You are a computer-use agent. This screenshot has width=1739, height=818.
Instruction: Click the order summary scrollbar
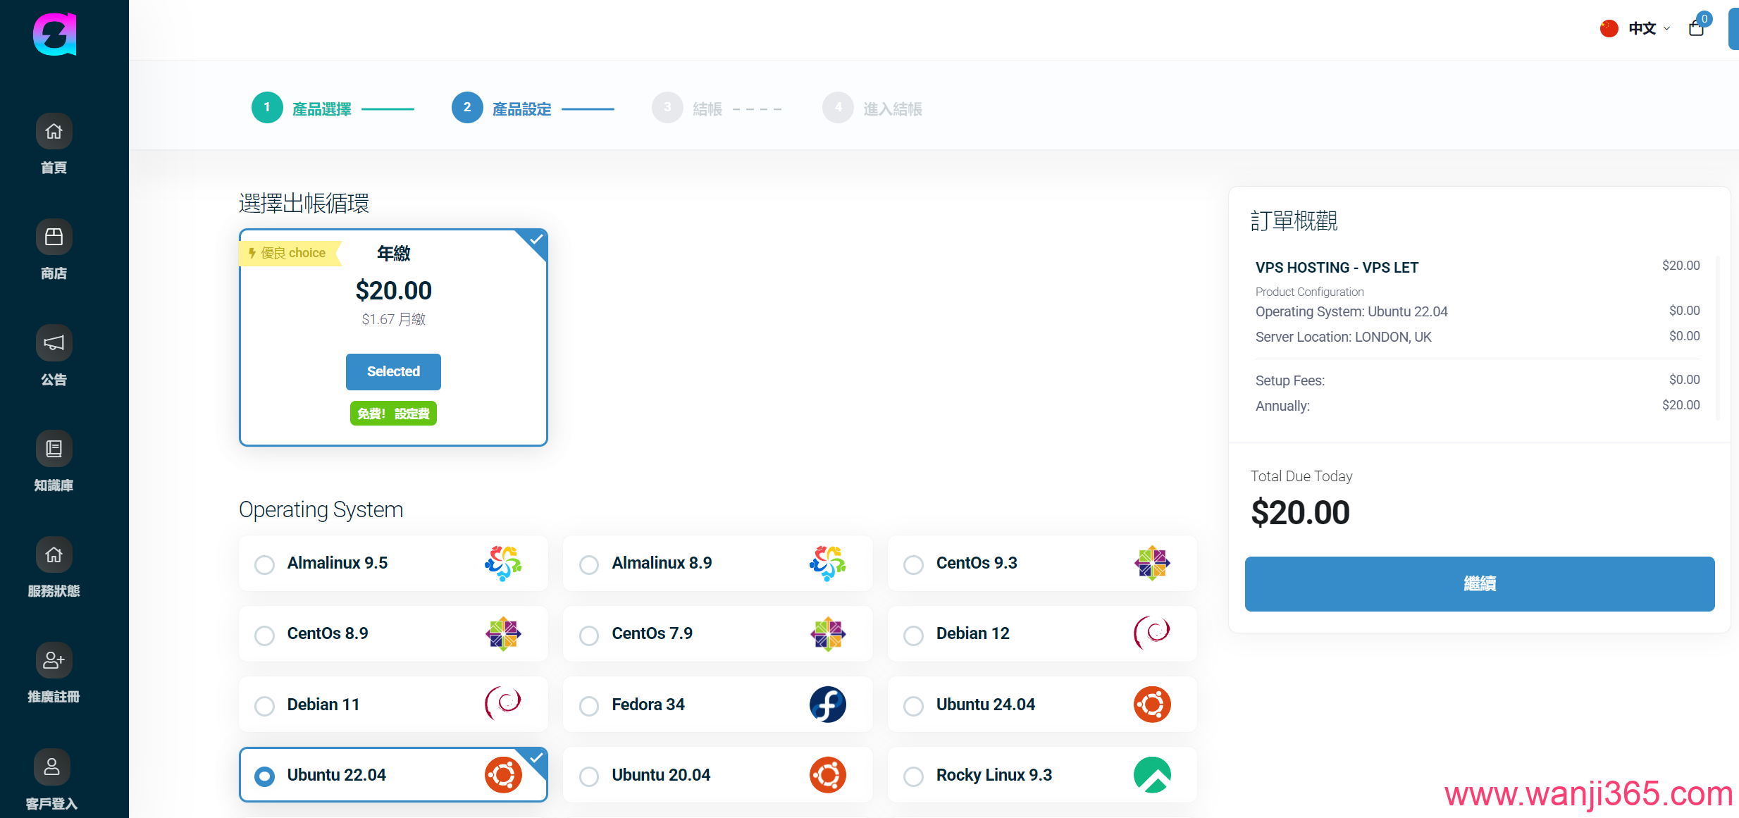(x=1718, y=338)
